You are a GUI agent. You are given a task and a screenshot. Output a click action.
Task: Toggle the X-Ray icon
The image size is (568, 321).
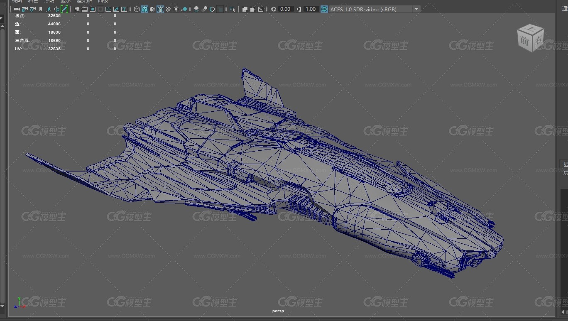pos(245,9)
